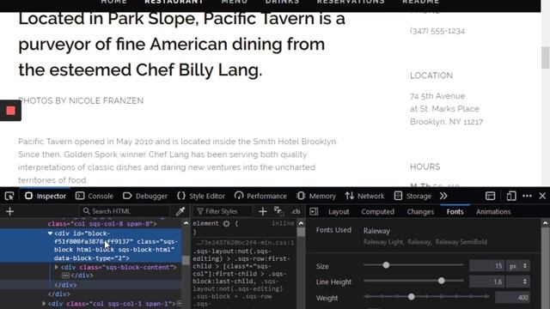Edit the Line Height value 1.6

[487, 282]
